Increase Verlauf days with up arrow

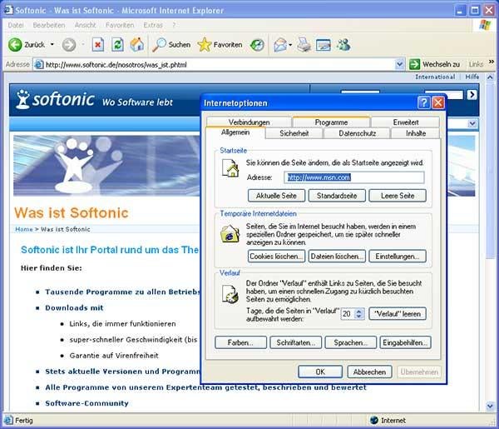coord(359,312)
